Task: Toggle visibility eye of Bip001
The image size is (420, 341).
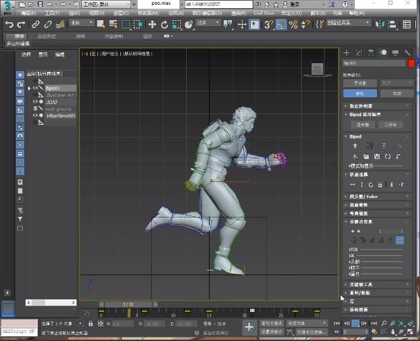Action: [35, 88]
